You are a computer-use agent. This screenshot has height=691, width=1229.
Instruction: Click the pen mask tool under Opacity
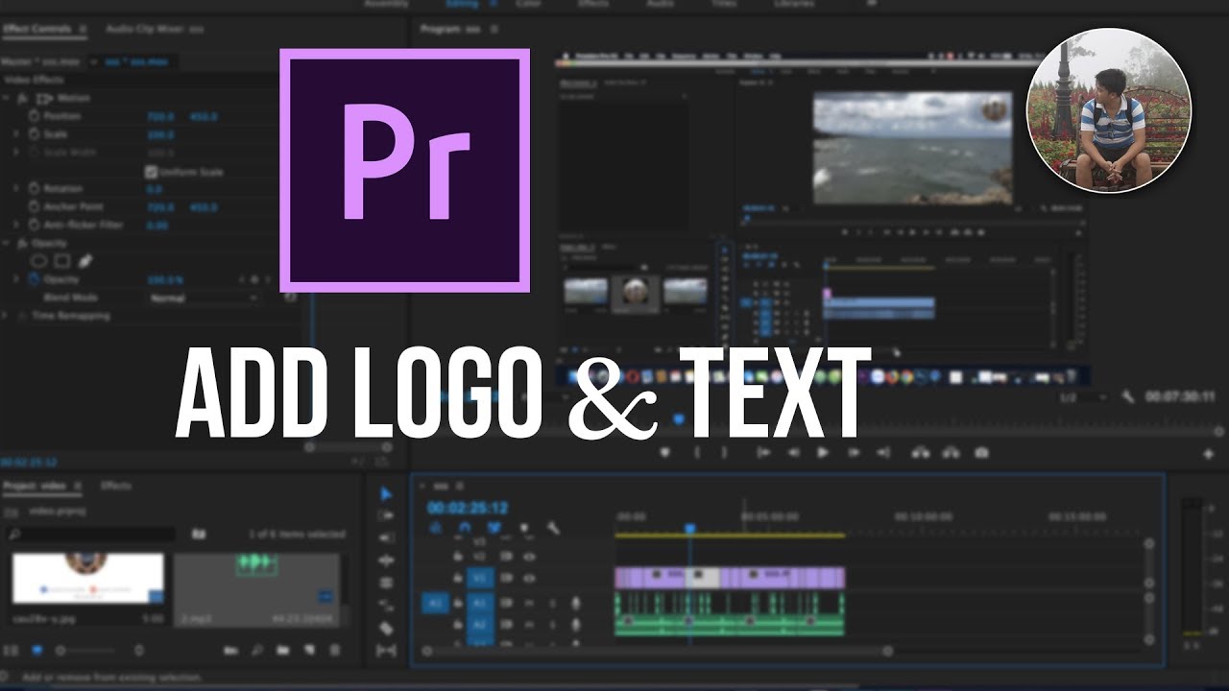click(84, 260)
